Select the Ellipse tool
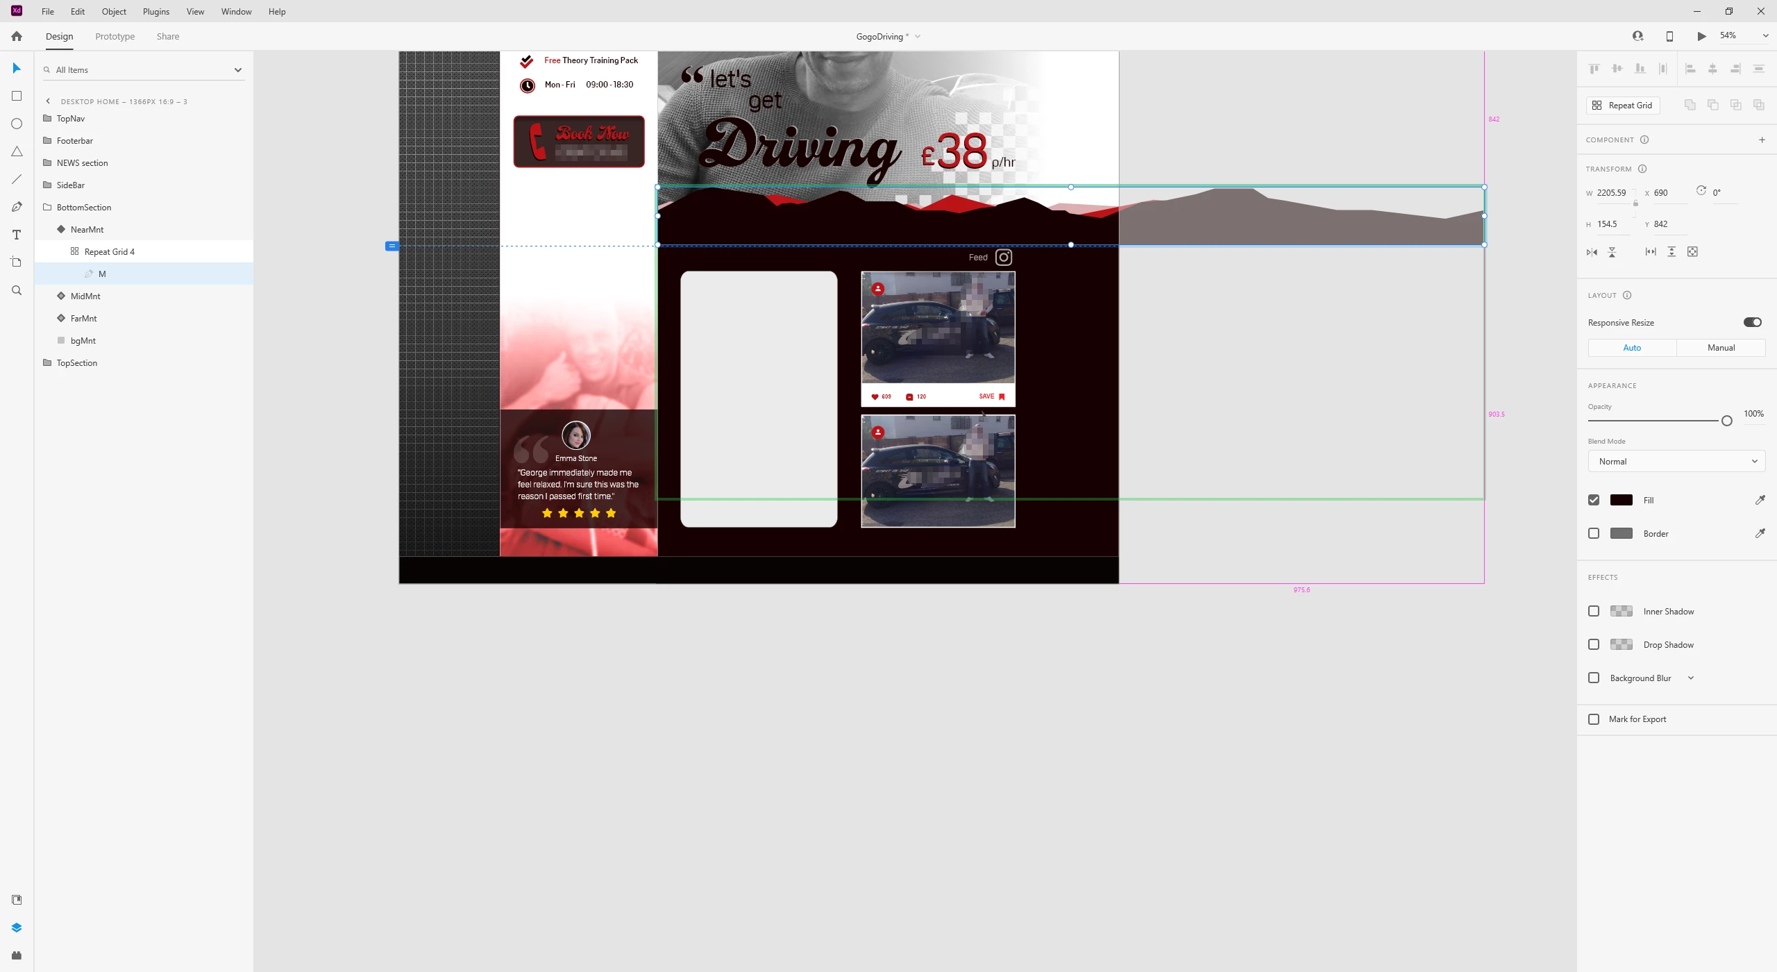 (x=17, y=124)
